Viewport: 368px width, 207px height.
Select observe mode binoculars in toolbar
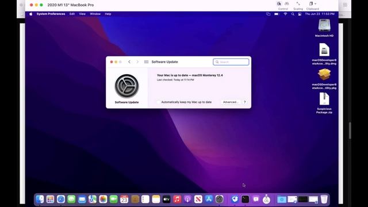pyautogui.click(x=287, y=4)
